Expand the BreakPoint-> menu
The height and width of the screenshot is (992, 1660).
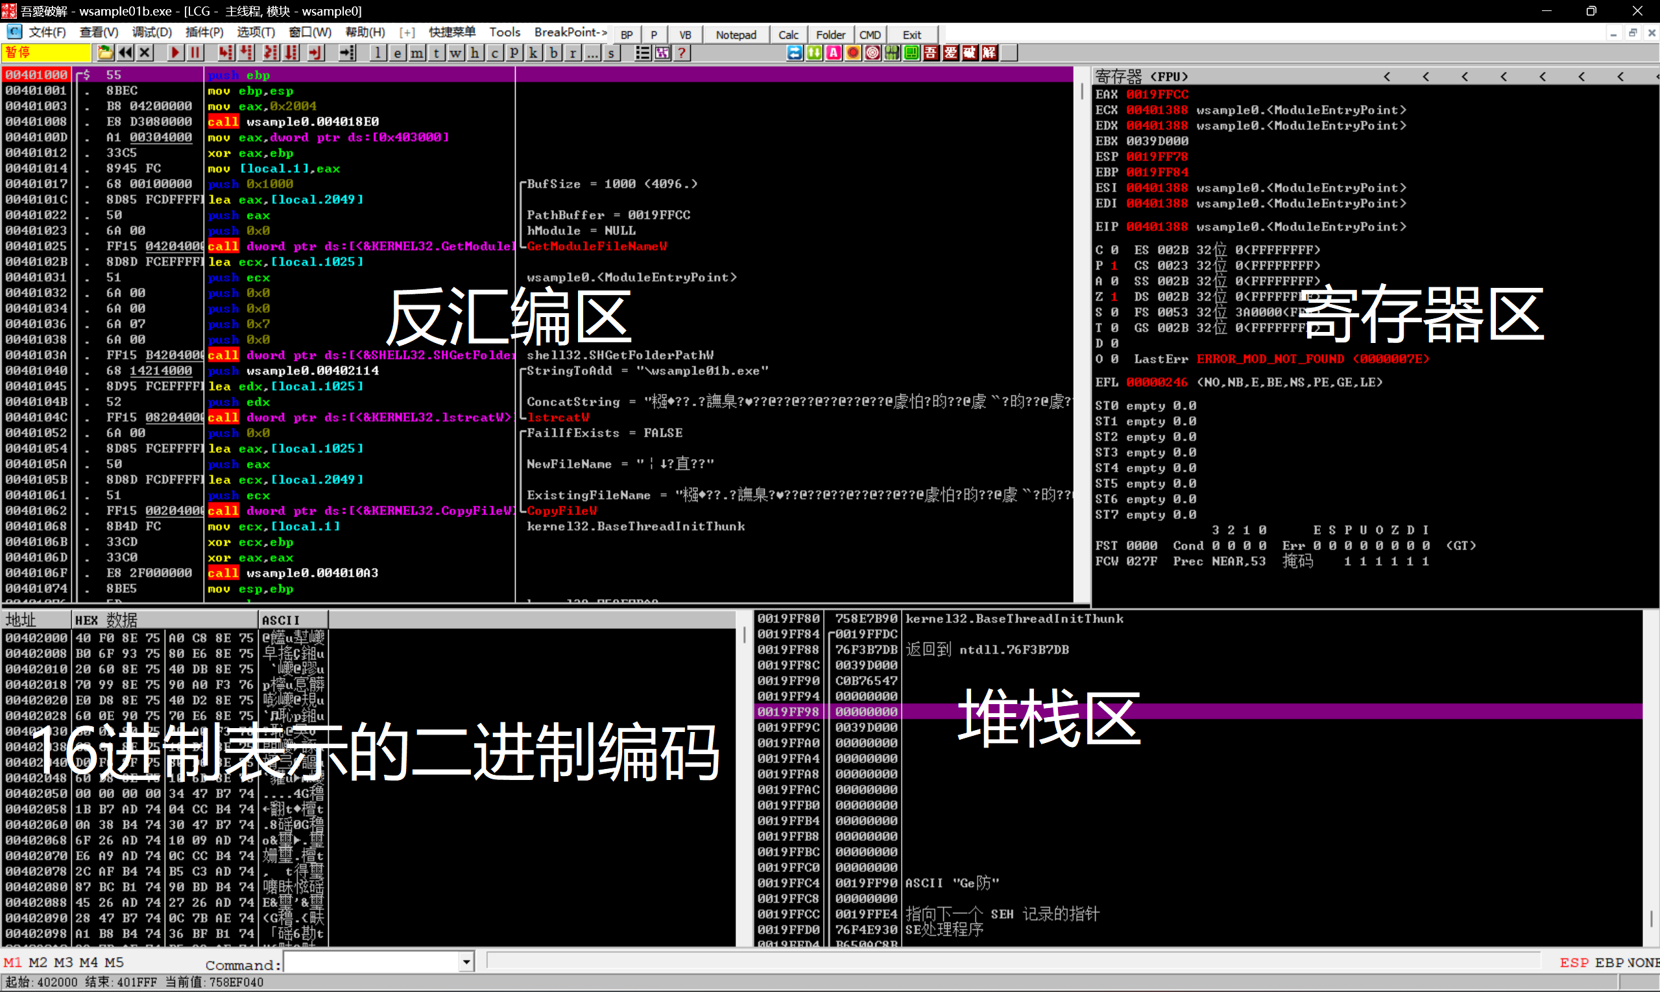(x=570, y=32)
